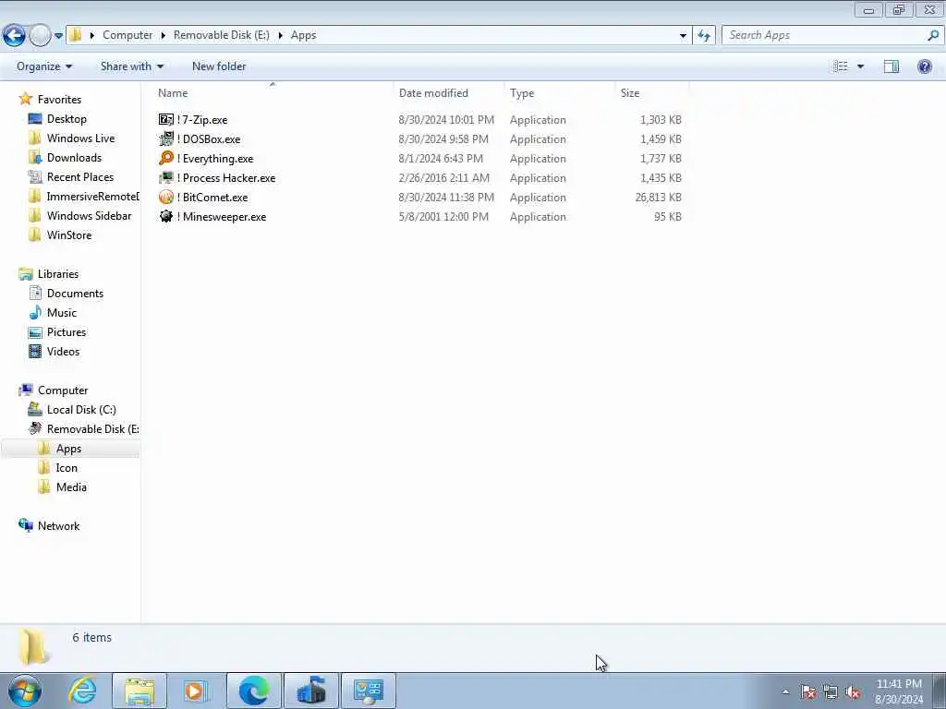946x709 pixels.
Task: Change view using the view icon
Action: (x=841, y=66)
